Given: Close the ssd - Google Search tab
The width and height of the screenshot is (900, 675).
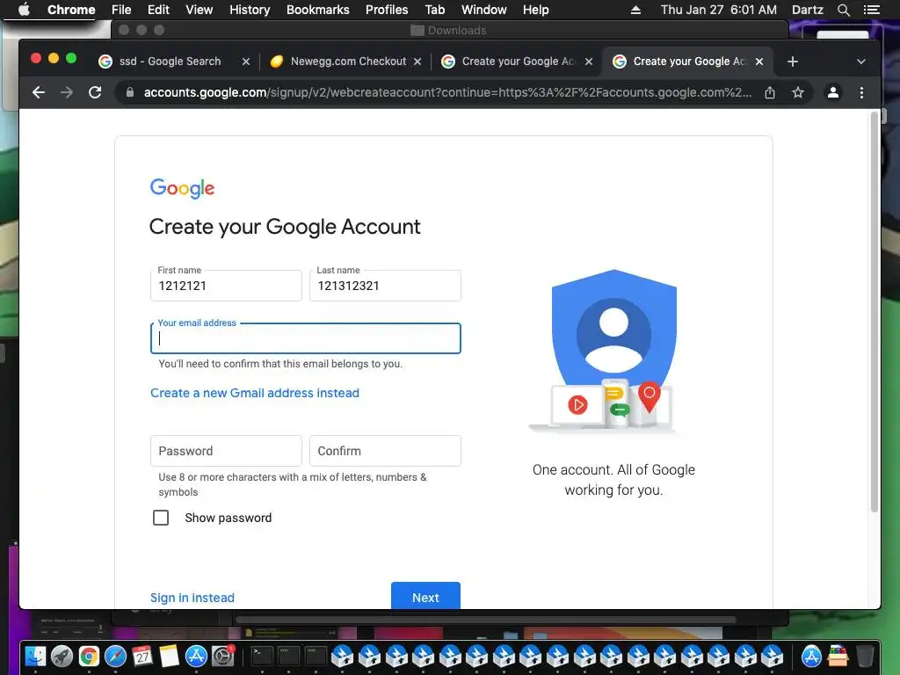Looking at the screenshot, I should [246, 62].
